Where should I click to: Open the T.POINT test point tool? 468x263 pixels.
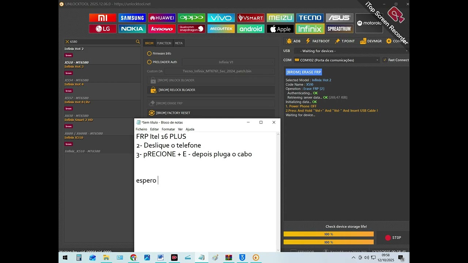point(345,41)
